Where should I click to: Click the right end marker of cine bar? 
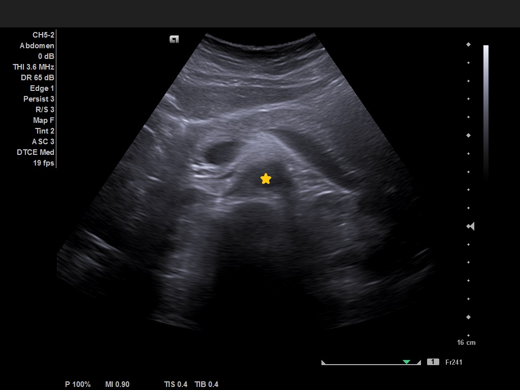[418, 363]
